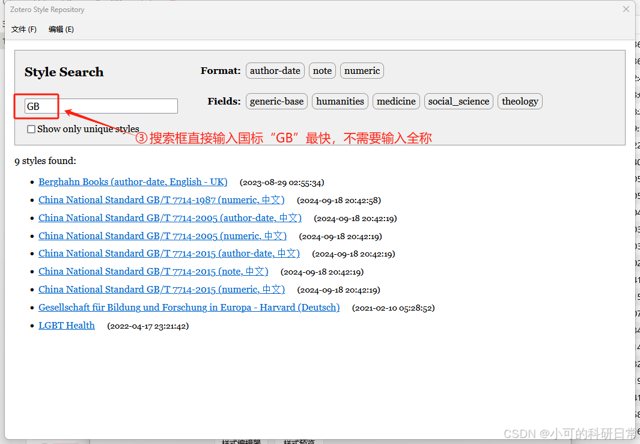The height and width of the screenshot is (444, 640).
Task: Open GB/T 7714-2005 author-date style link
Action: [170, 218]
